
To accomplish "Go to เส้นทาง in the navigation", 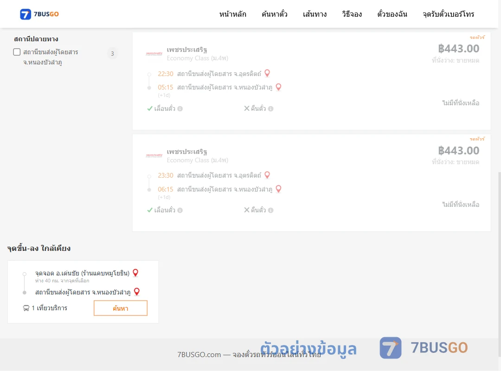I will (315, 14).
